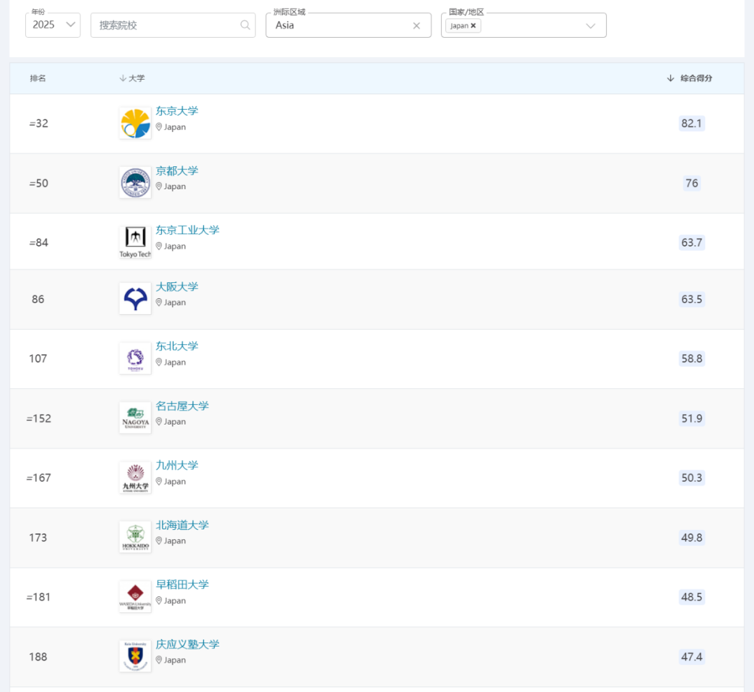Screen dimensions: 754x692
Task: Open the 东京大学 link
Action: click(177, 111)
